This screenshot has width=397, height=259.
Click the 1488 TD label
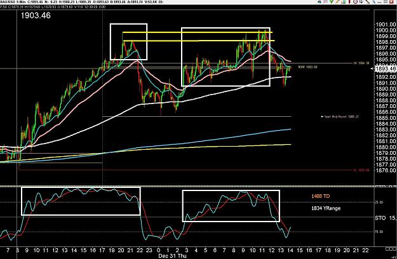click(x=321, y=196)
